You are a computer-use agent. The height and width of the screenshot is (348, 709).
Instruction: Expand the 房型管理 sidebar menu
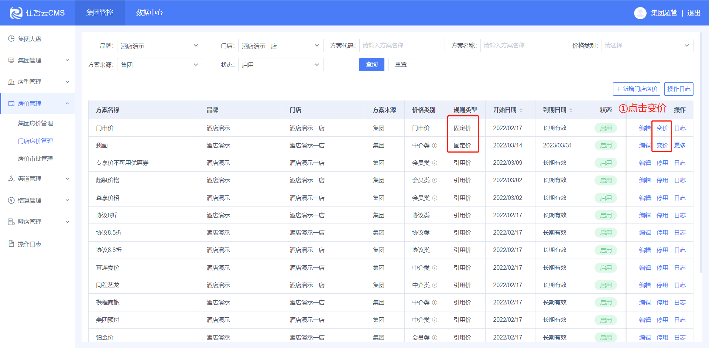67,82
